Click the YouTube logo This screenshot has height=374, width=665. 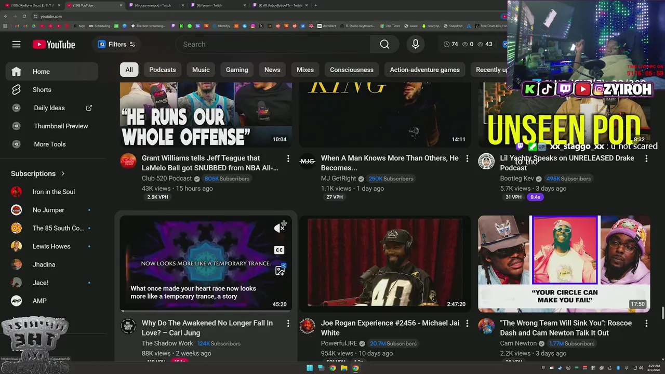[54, 45]
